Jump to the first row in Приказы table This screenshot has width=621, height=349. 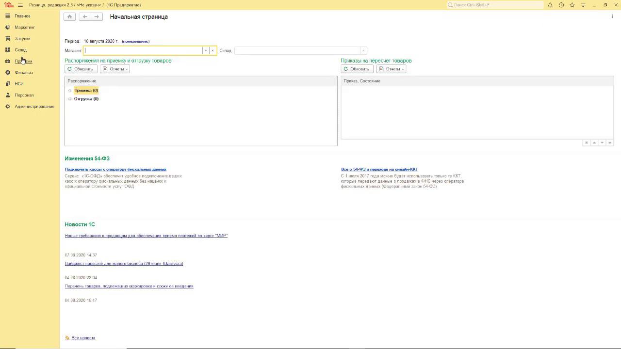pos(586,143)
